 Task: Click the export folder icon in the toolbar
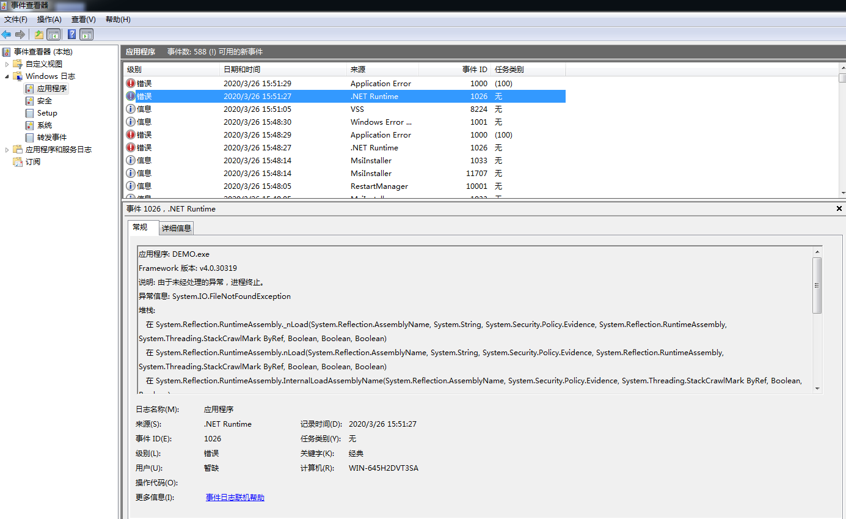pos(38,34)
